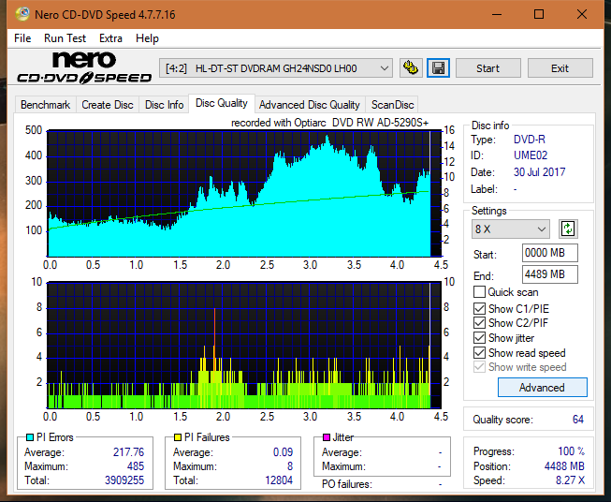Screen dimensions: 611x502
Task: Close the Nero CD-DVD Speed window
Action: tap(582, 14)
